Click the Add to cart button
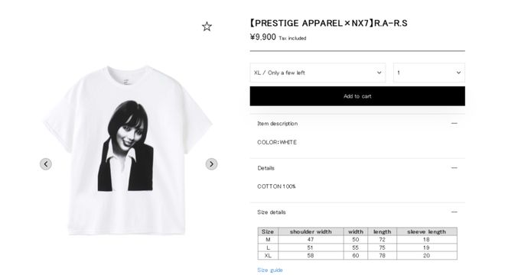Image resolution: width=505 pixels, height=275 pixels. [x=357, y=96]
